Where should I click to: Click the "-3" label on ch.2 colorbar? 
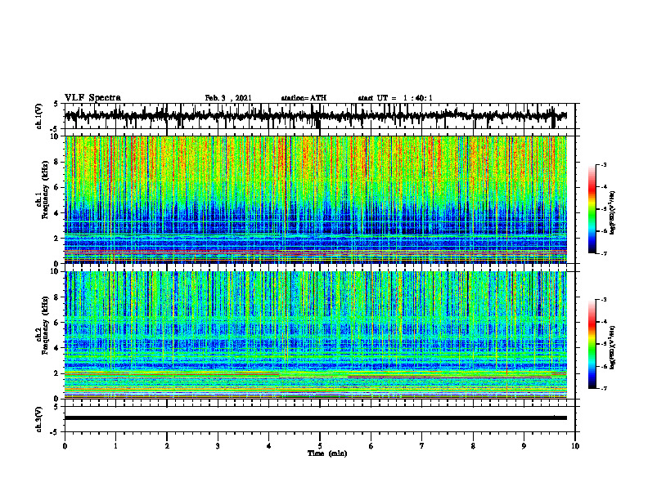pos(604,300)
